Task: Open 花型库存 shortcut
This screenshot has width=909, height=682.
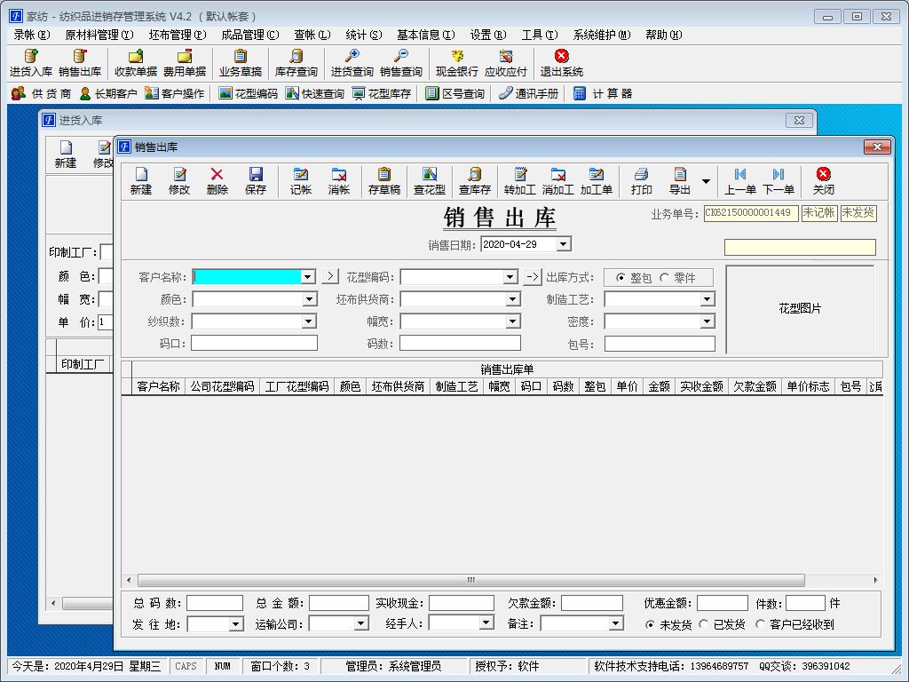Action: click(x=382, y=93)
